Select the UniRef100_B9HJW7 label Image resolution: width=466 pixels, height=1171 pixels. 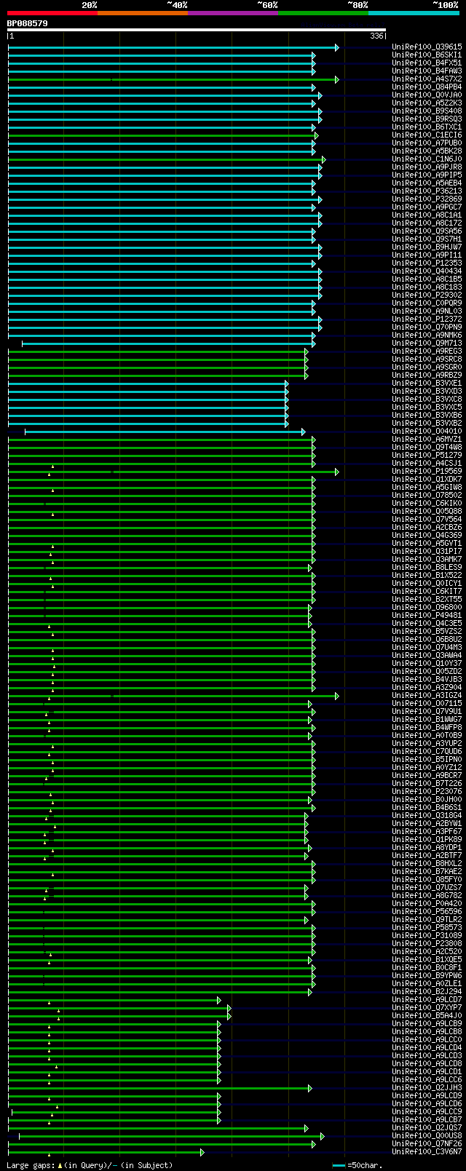click(x=427, y=247)
